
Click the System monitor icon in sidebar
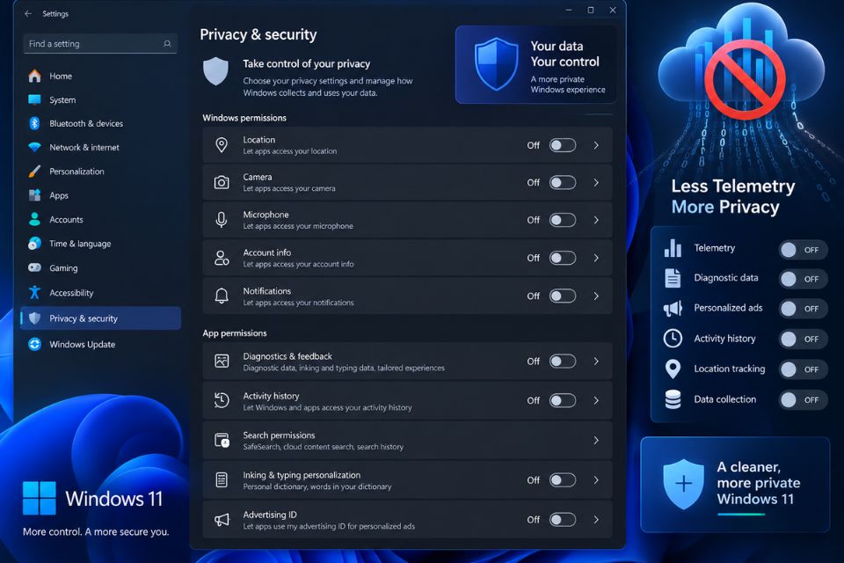34,99
